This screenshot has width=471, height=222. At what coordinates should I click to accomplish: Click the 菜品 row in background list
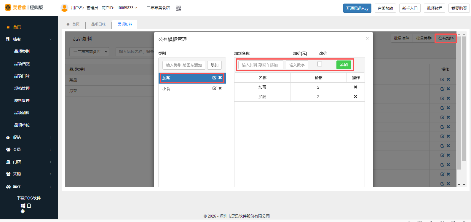coord(110,80)
